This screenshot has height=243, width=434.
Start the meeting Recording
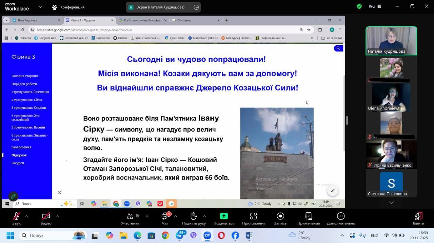[x=280, y=218]
